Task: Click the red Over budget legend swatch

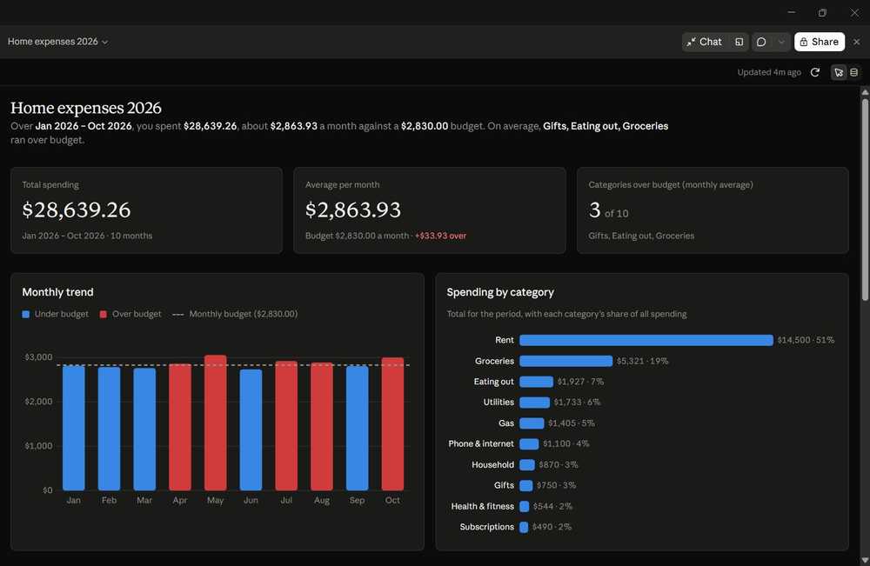Action: click(x=104, y=315)
